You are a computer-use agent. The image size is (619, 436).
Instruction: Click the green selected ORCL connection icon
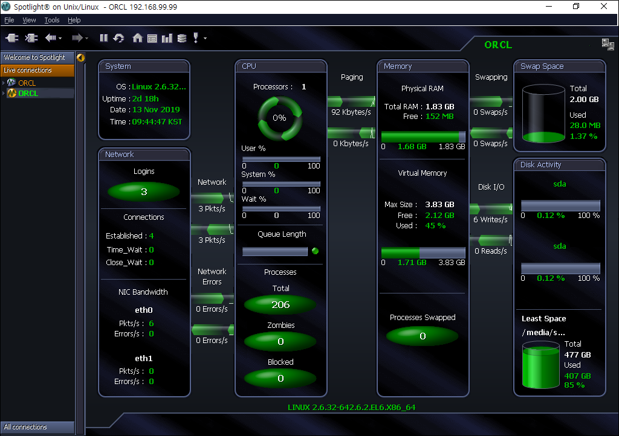click(12, 94)
